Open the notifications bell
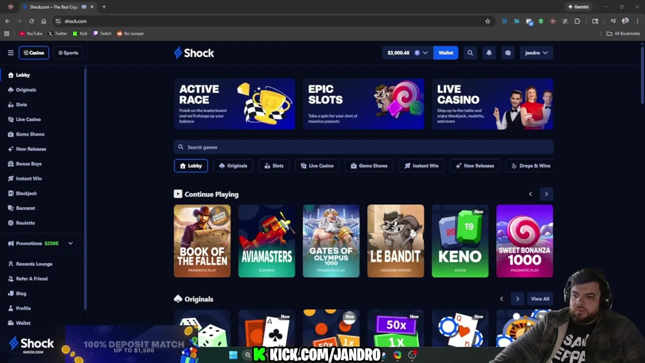Screen dimensions: 645x363 (489, 52)
